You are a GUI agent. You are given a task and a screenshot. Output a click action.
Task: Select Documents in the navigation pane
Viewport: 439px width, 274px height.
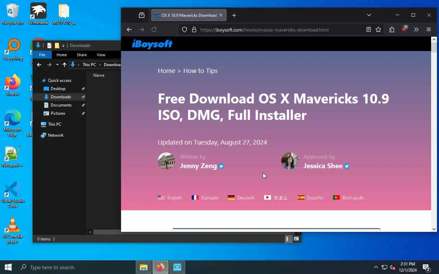click(61, 105)
